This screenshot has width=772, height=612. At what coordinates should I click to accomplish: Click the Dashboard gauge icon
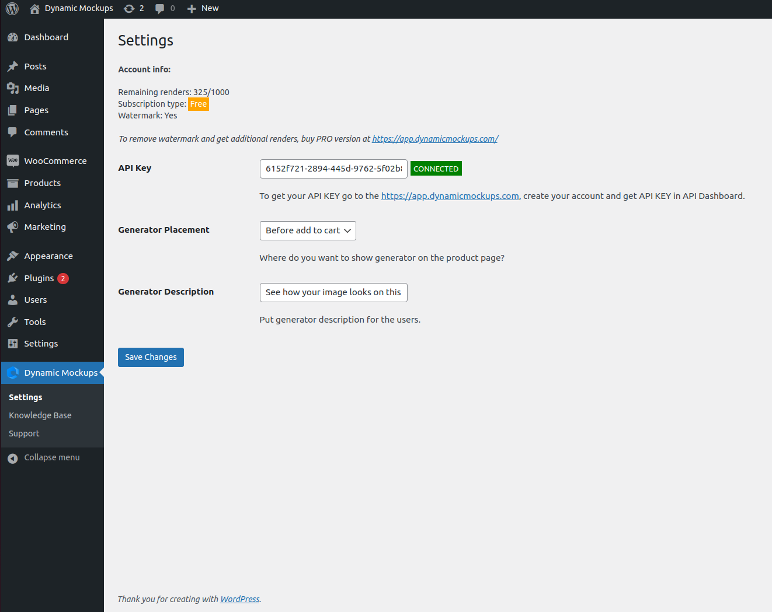tap(13, 37)
